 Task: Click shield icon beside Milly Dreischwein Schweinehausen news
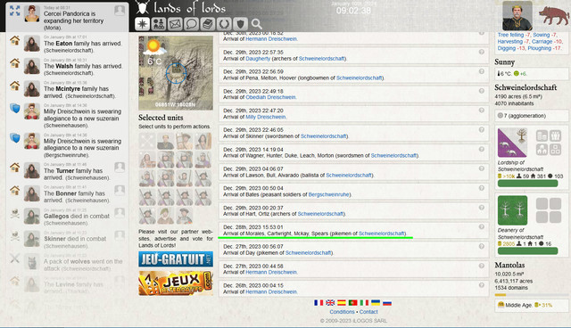coord(14,108)
